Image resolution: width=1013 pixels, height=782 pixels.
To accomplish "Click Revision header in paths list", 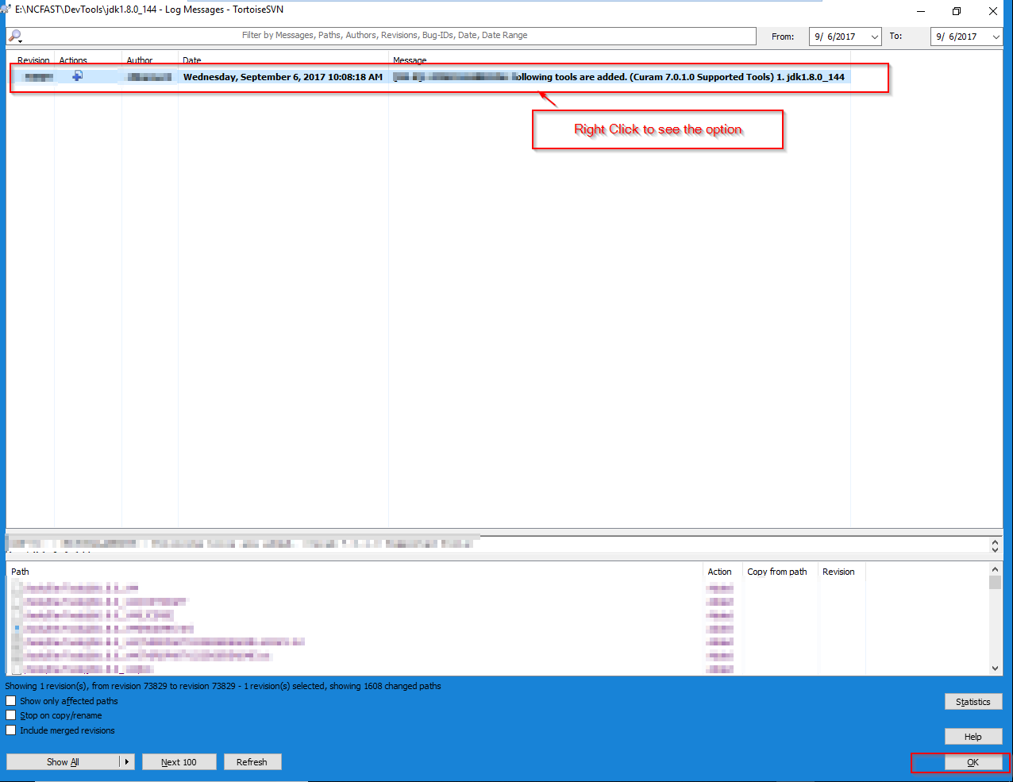I will click(839, 572).
